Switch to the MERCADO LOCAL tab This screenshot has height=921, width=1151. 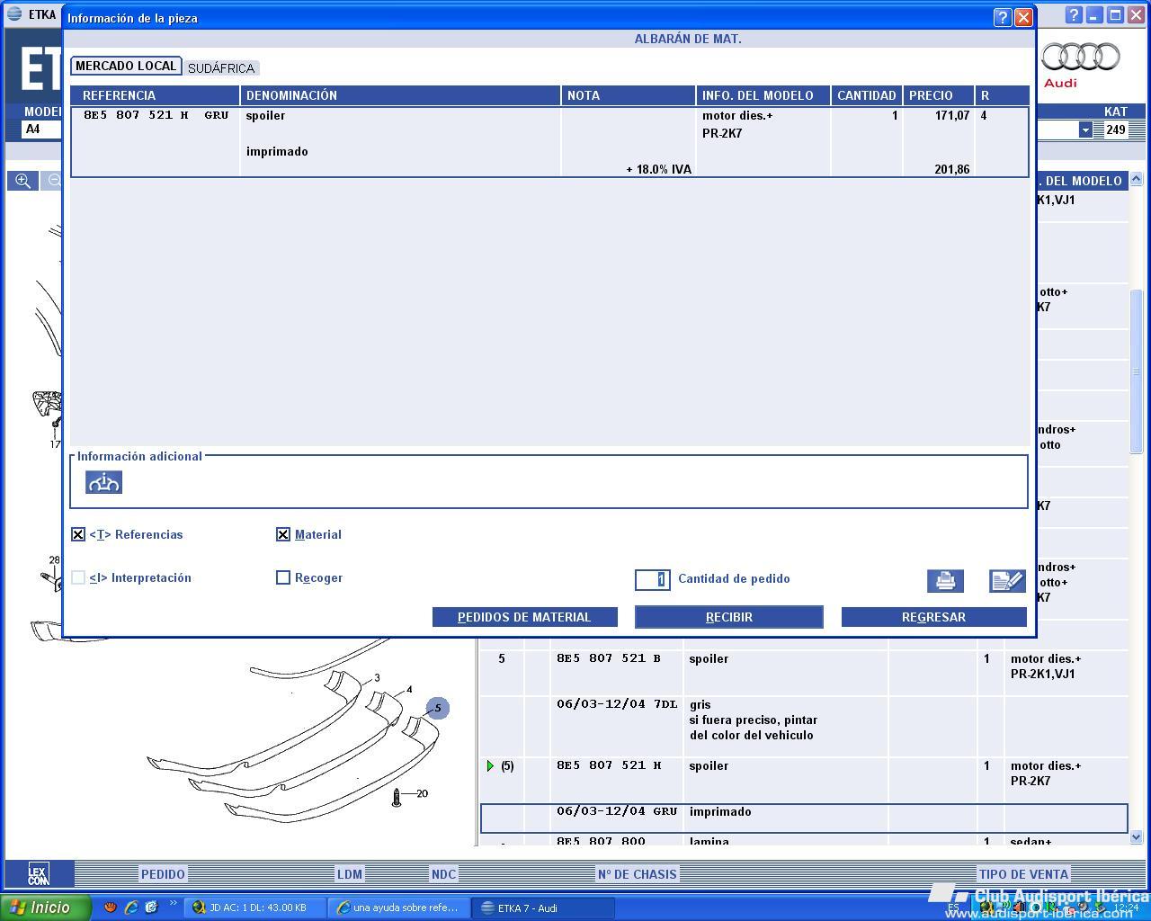(126, 67)
